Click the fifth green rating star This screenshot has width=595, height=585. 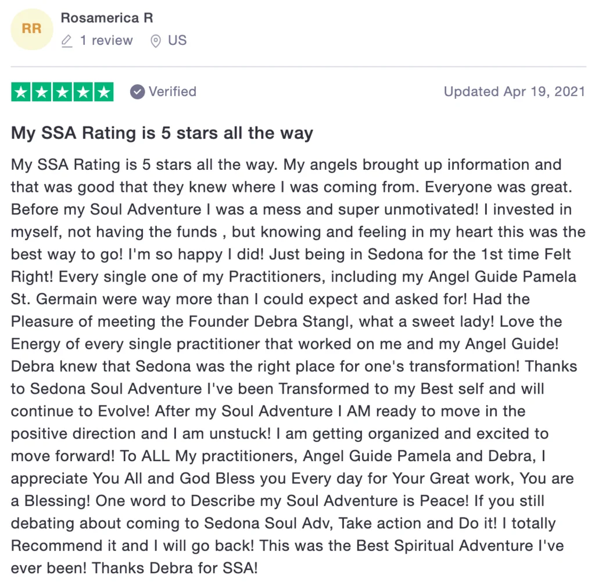coord(103,92)
